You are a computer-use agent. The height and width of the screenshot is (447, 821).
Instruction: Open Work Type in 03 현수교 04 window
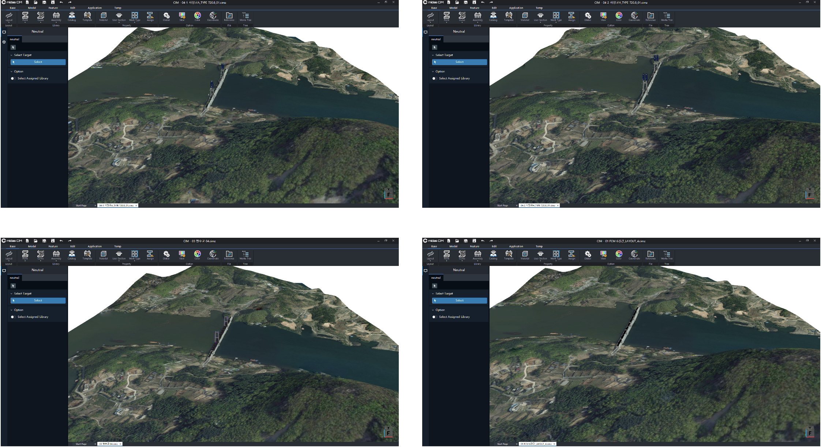[x=135, y=255]
